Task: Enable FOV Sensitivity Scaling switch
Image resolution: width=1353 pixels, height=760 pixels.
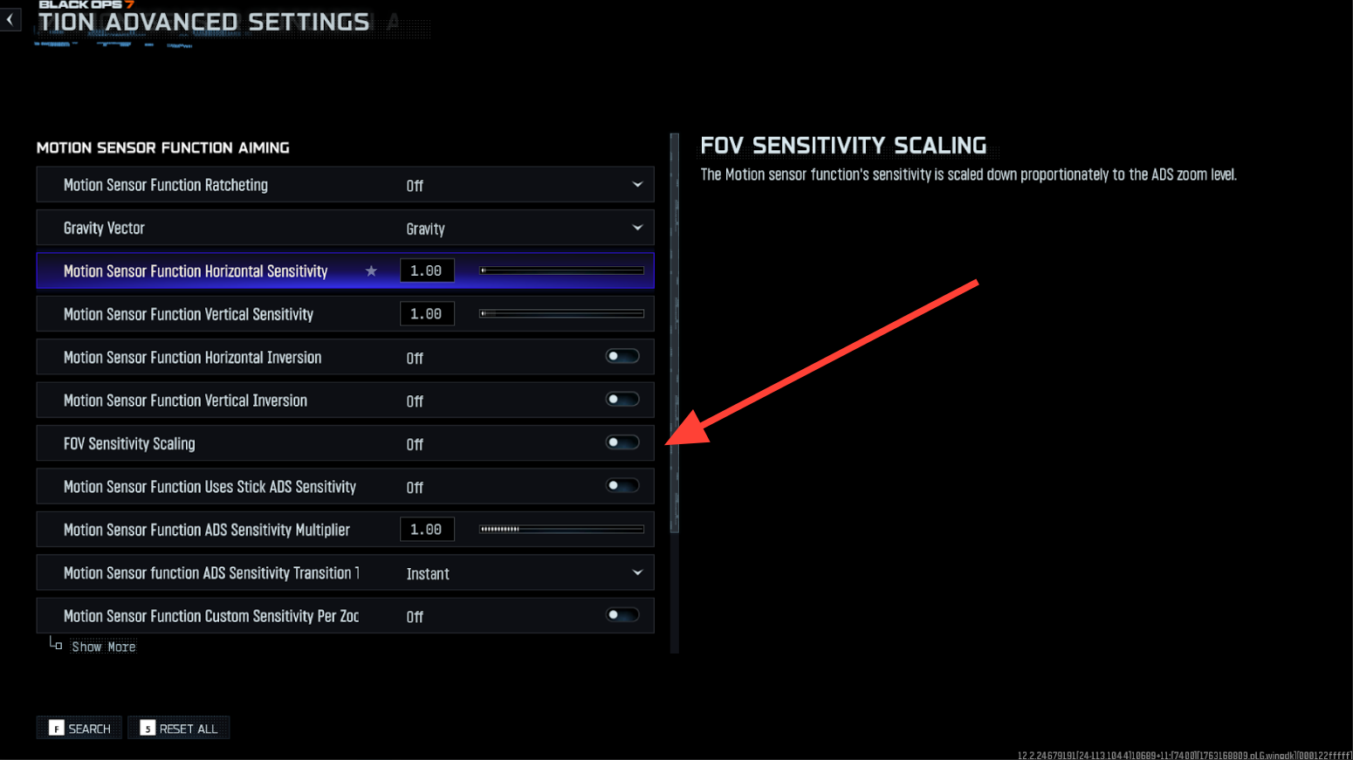Action: point(622,443)
